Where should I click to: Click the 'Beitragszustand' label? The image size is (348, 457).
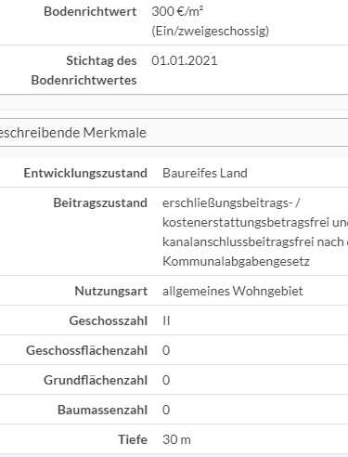coord(100,202)
